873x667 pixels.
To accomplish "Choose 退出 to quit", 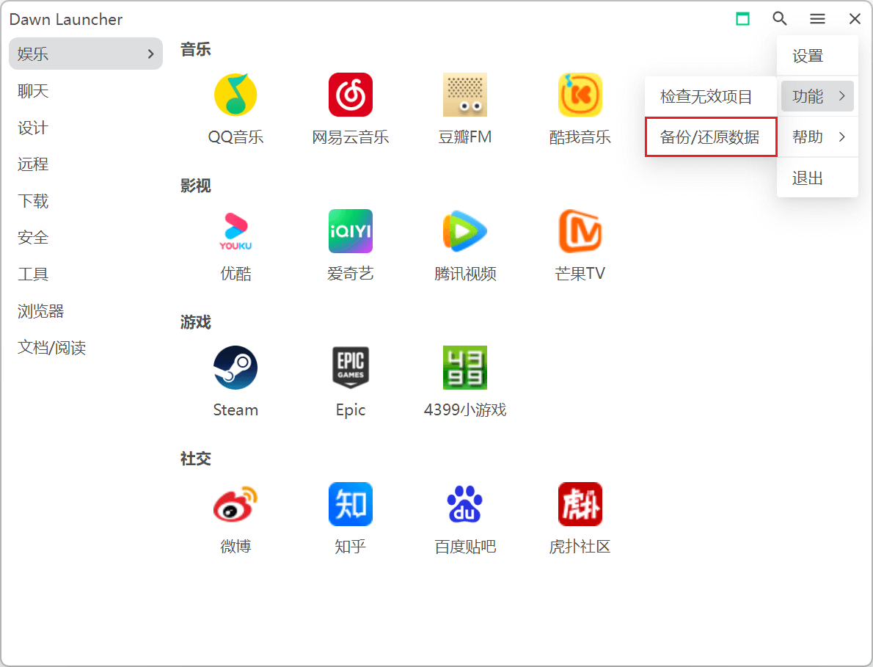I will 817,178.
